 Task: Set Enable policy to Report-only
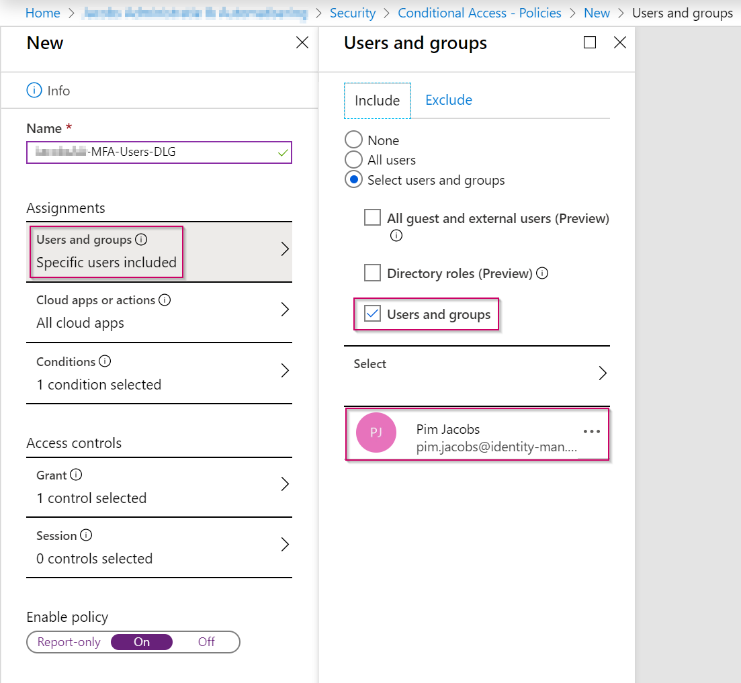coord(69,641)
